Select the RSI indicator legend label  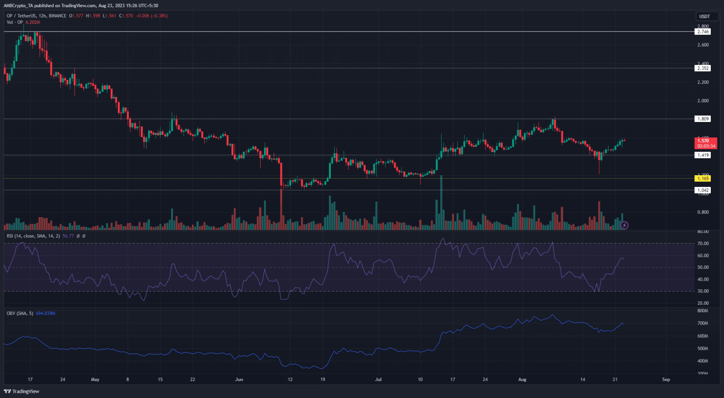click(x=33, y=236)
